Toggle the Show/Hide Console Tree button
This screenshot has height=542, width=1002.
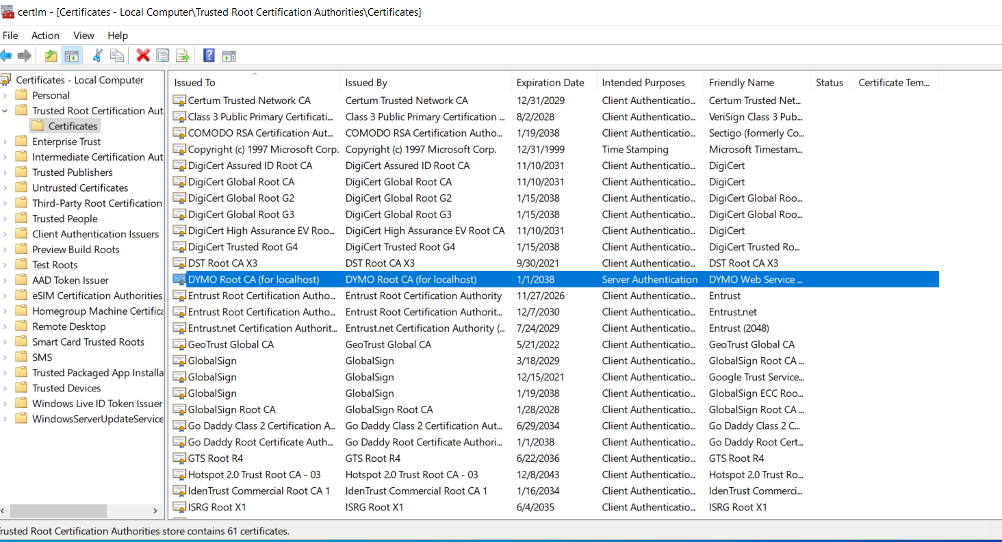(x=71, y=56)
